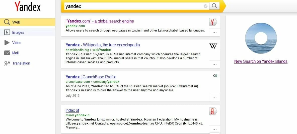Expand more options for Wikipedia result
Image resolution: width=297 pixels, height=134 pixels.
click(x=214, y=64)
